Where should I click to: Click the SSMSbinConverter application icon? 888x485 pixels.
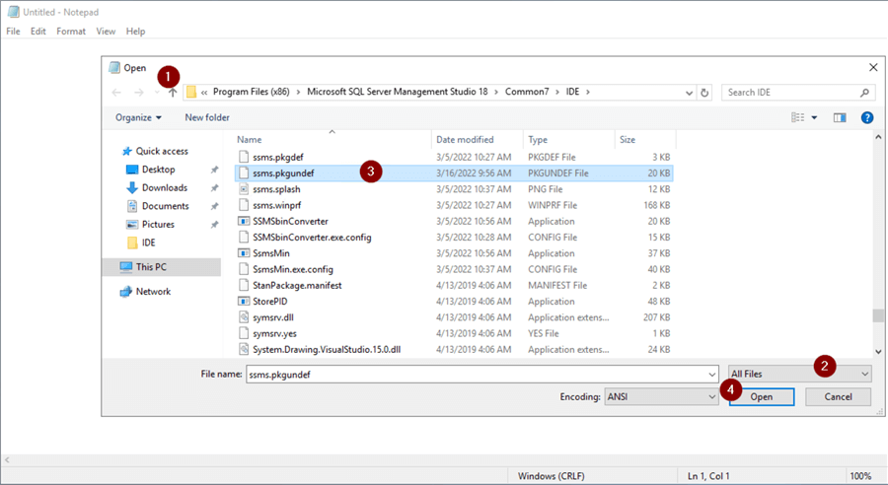coord(245,222)
